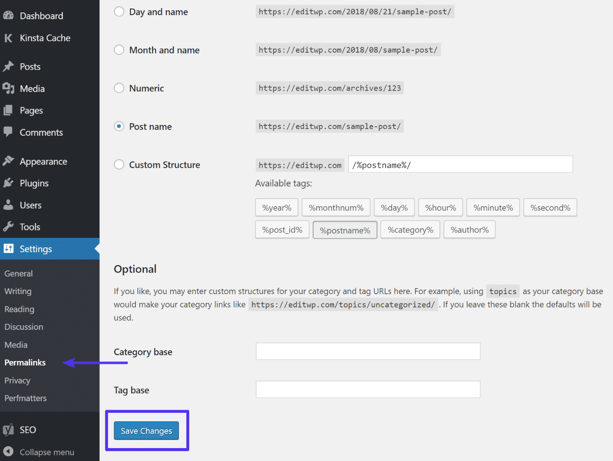613x461 pixels.
Task: Insert the %year% tag
Action: coord(276,207)
